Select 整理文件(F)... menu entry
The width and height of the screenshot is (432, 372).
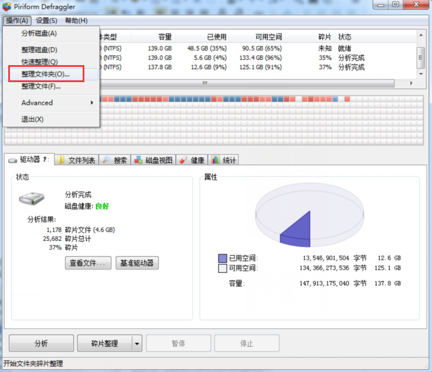(51, 86)
